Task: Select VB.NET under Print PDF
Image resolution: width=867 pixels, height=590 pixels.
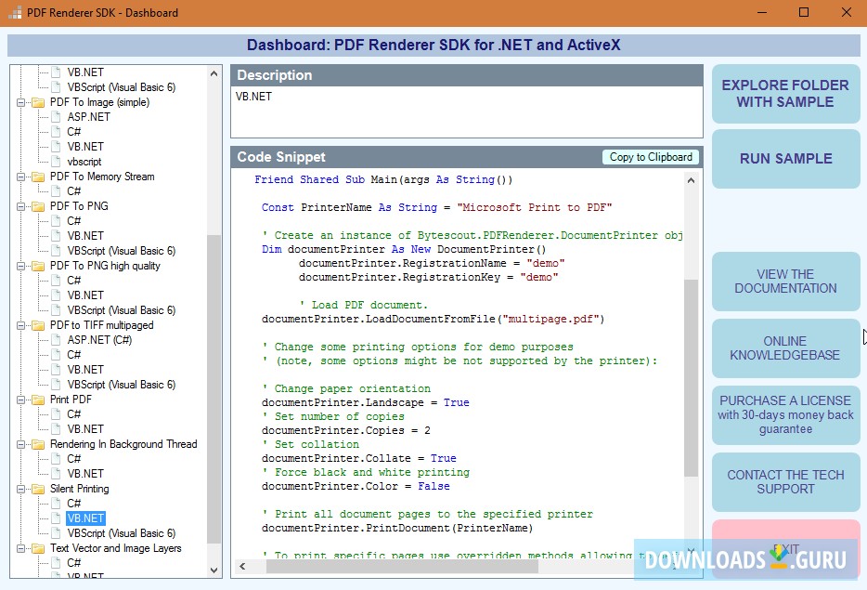Action: coord(85,429)
